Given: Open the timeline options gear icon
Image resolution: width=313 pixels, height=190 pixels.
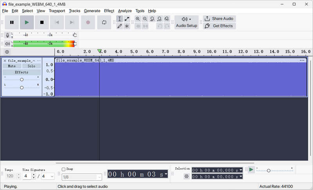Looking at the screenshot, I should pyautogui.click(x=7, y=52).
